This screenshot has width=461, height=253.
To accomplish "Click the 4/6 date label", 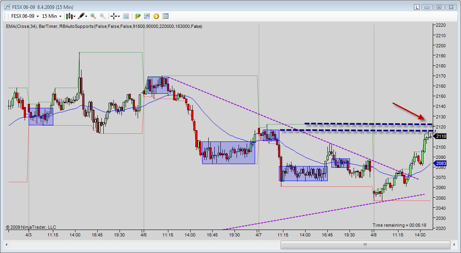I will point(143,235).
